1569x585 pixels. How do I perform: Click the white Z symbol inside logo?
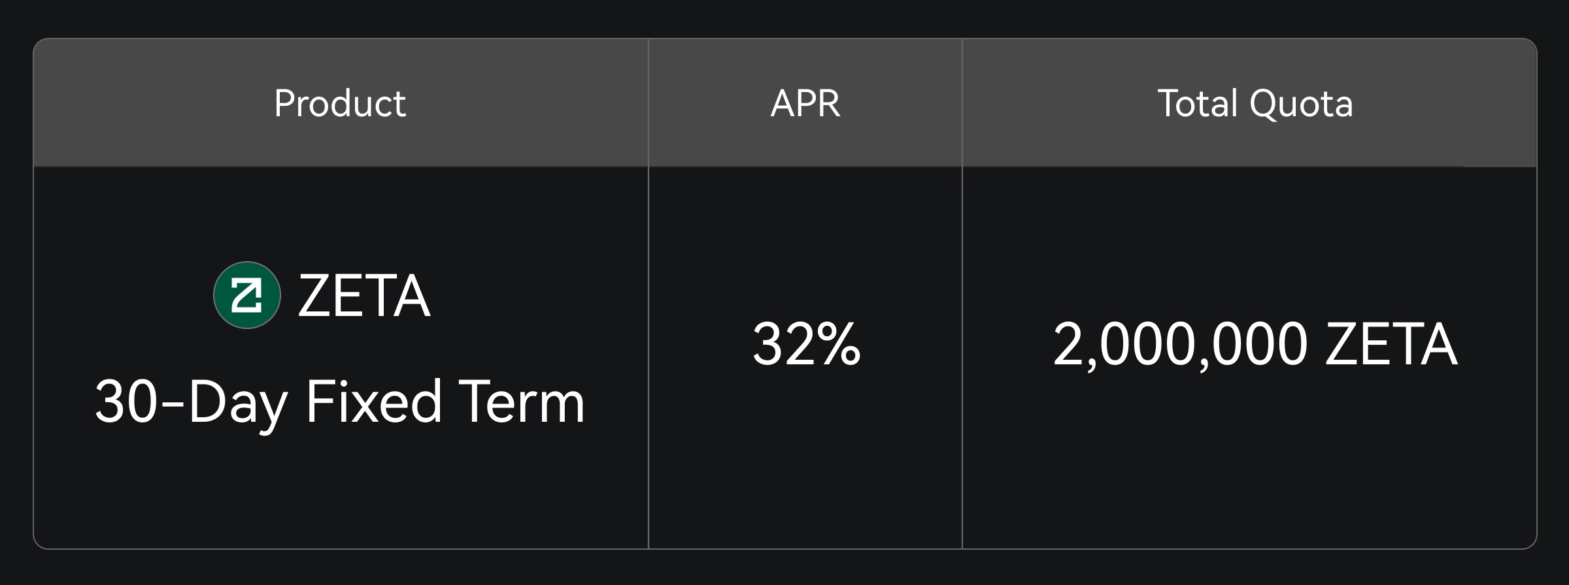tap(247, 296)
